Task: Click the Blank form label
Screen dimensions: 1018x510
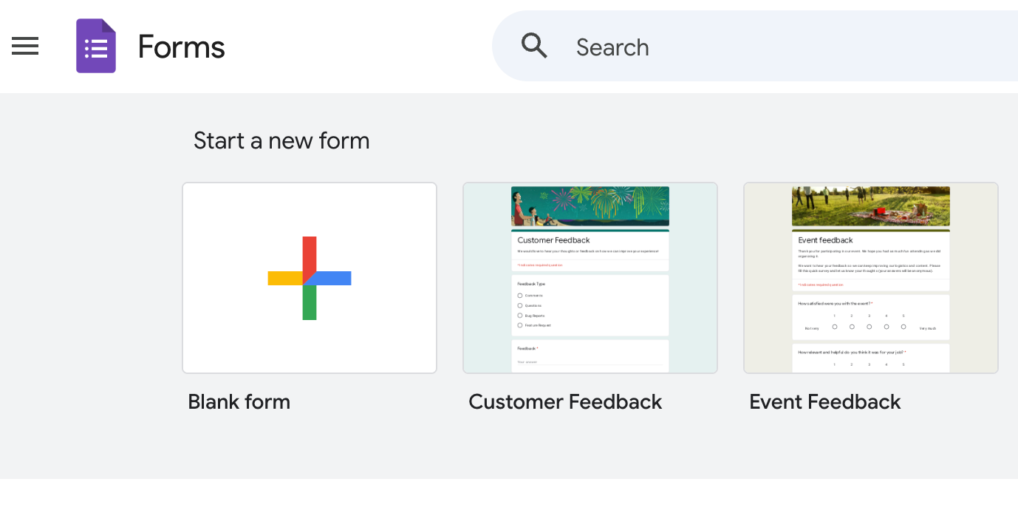Action: pos(239,401)
